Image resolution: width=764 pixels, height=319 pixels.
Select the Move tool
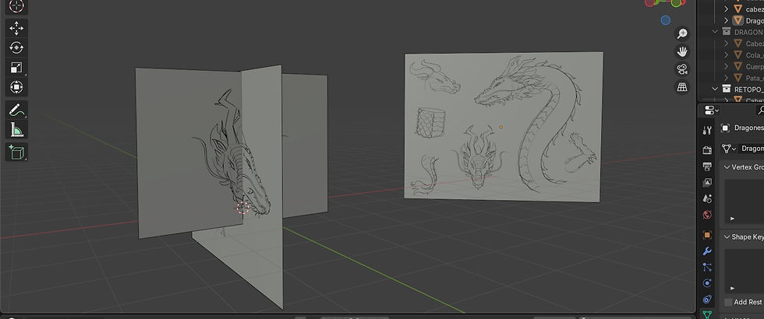pyautogui.click(x=16, y=28)
